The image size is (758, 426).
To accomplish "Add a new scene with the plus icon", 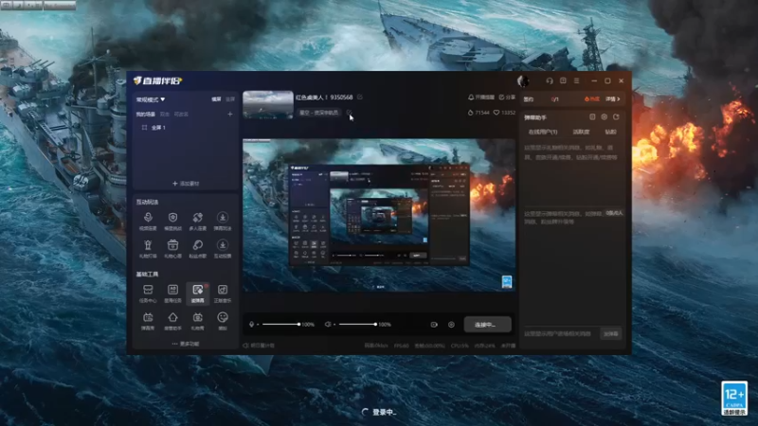I will coord(230,115).
